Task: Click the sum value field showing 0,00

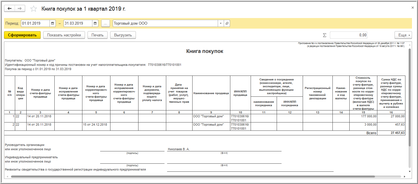Action: pyautogui.click(x=348, y=35)
